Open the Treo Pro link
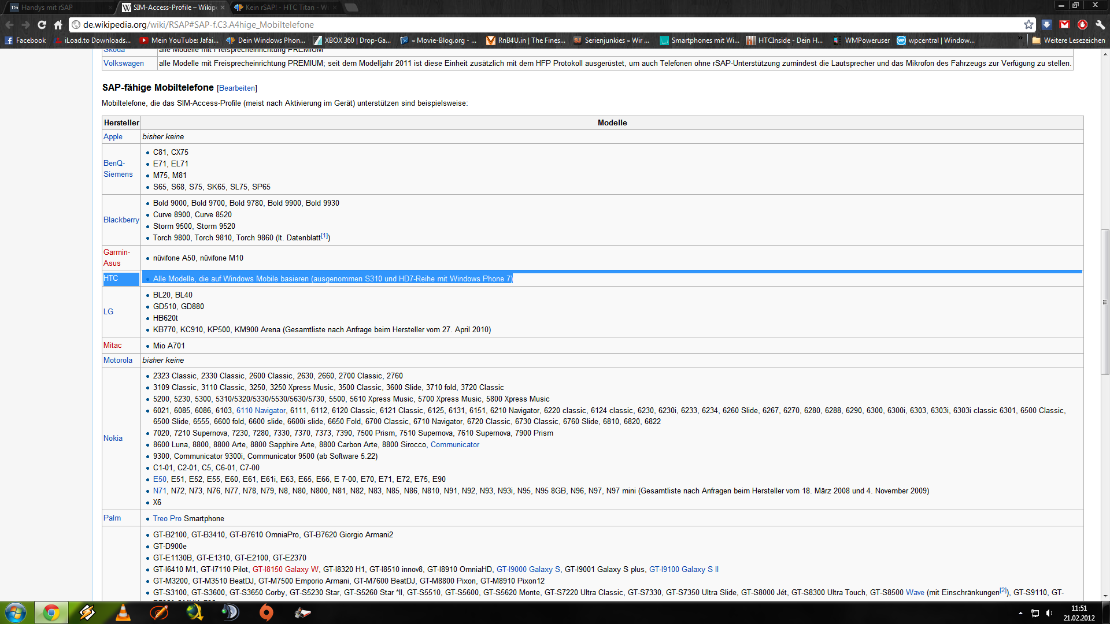The width and height of the screenshot is (1110, 624). pyautogui.click(x=167, y=519)
